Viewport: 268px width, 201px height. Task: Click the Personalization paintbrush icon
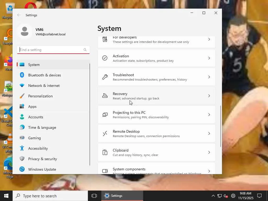[x=22, y=96]
